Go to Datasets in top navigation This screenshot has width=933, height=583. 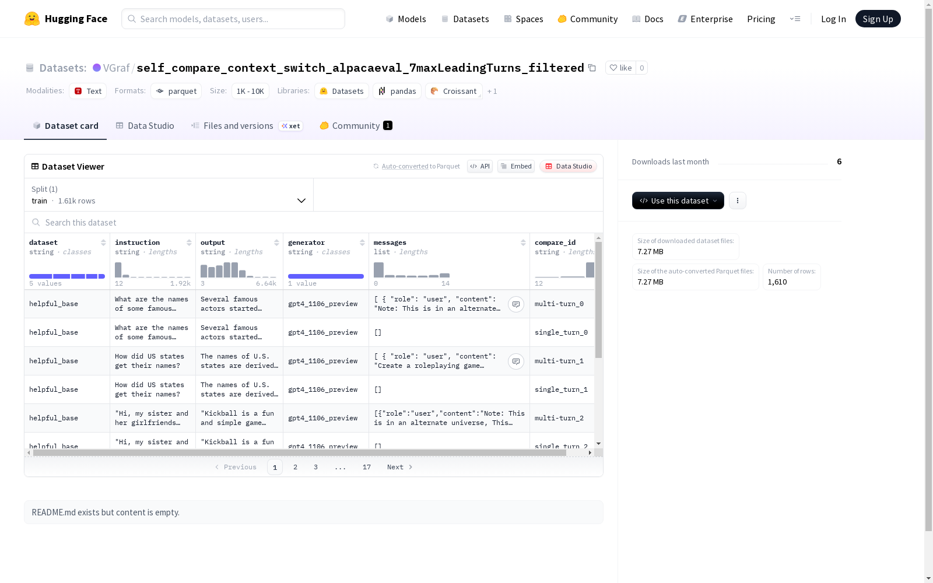465,19
